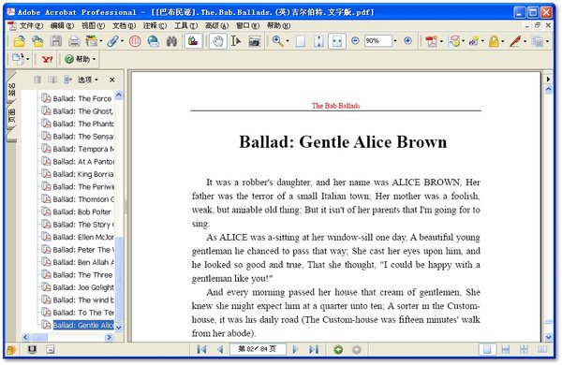This screenshot has width=562, height=365.
Task: Set Actual Size page view
Action: pyautogui.click(x=301, y=41)
